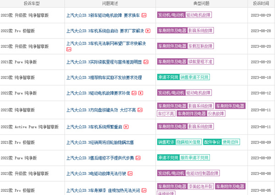275x195 pixels.
Task: Click the date 2023-08-12
Action: [x=261, y=93]
